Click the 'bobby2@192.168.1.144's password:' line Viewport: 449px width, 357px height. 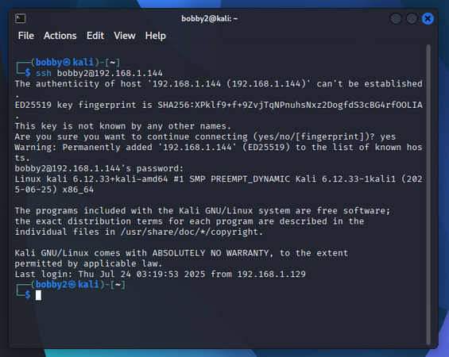[99, 168]
